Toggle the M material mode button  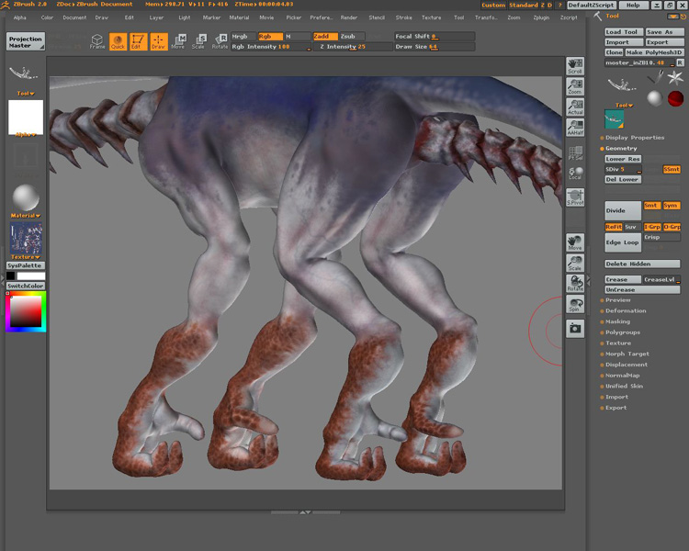click(298, 37)
